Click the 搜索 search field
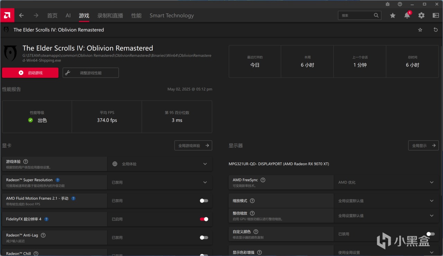Viewport: 443px width, 256px height. (x=356, y=16)
